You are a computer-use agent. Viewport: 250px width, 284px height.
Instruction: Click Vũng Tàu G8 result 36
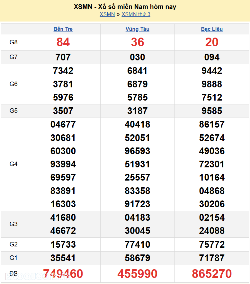tap(137, 42)
